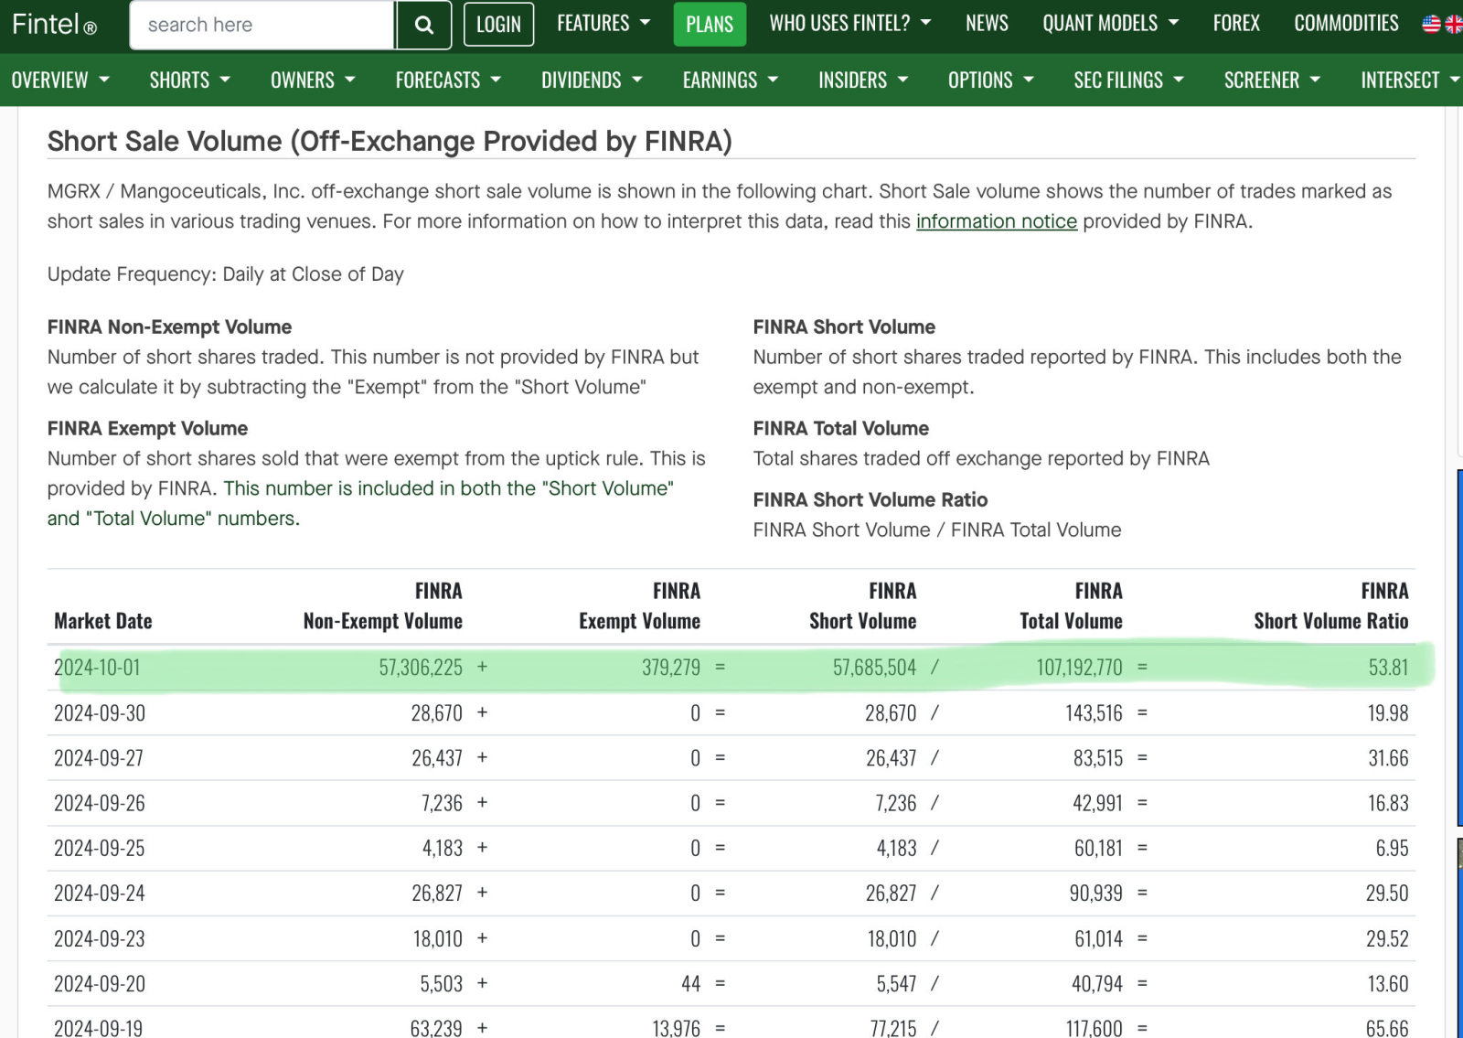Expand the SHORTS dropdown
This screenshot has width=1463, height=1038.
(x=189, y=80)
